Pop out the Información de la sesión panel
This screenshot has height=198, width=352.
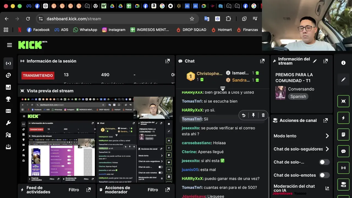[x=167, y=61]
